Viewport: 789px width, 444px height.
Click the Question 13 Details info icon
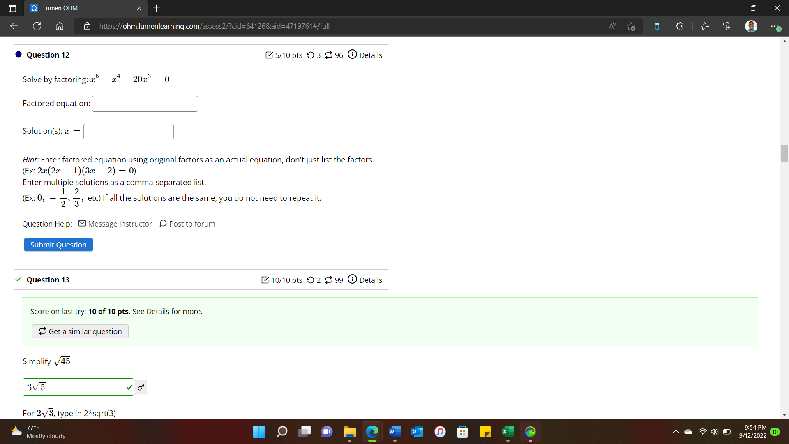(352, 279)
